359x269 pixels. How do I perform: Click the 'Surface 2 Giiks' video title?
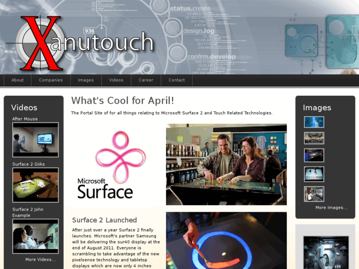pyautogui.click(x=28, y=164)
